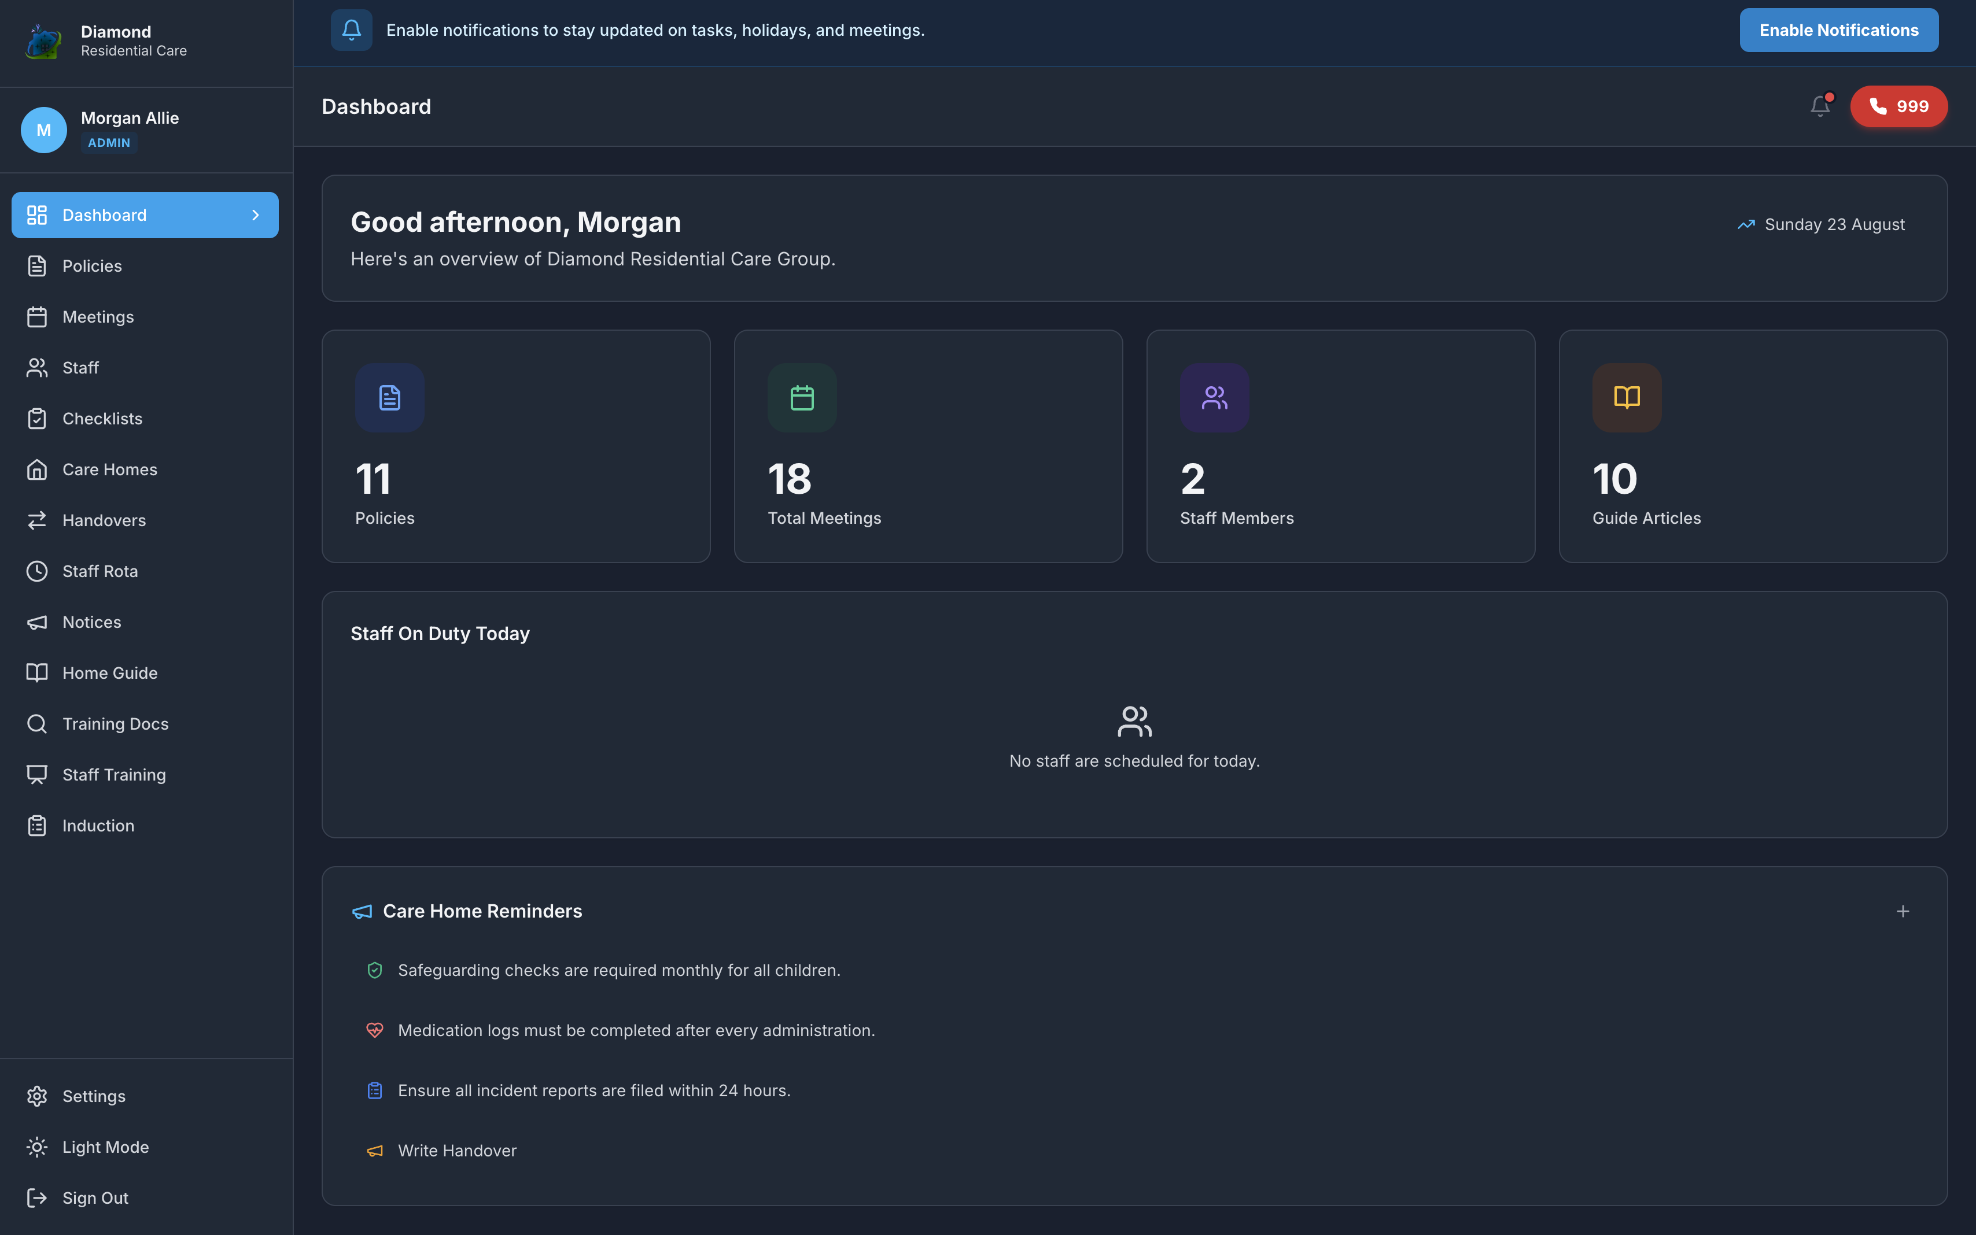Click the Staff Members people icon tile
Screen dimensions: 1976x1235
coord(1214,398)
